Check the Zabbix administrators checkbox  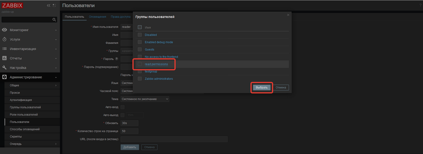(140, 79)
